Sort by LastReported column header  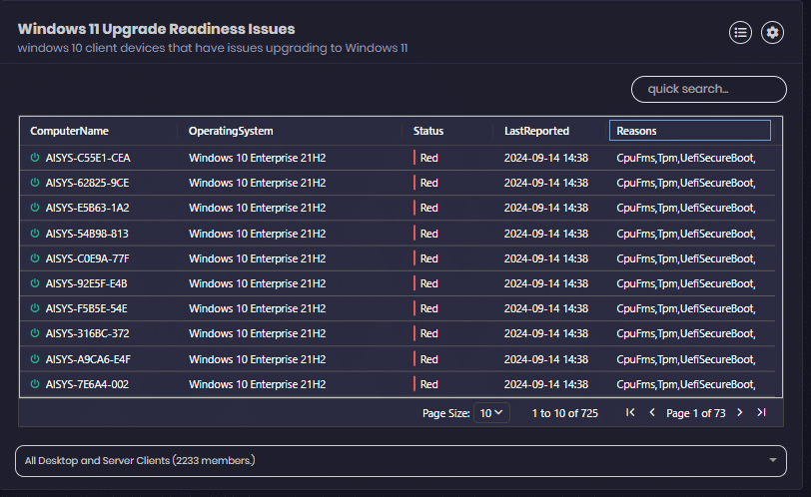tap(536, 131)
